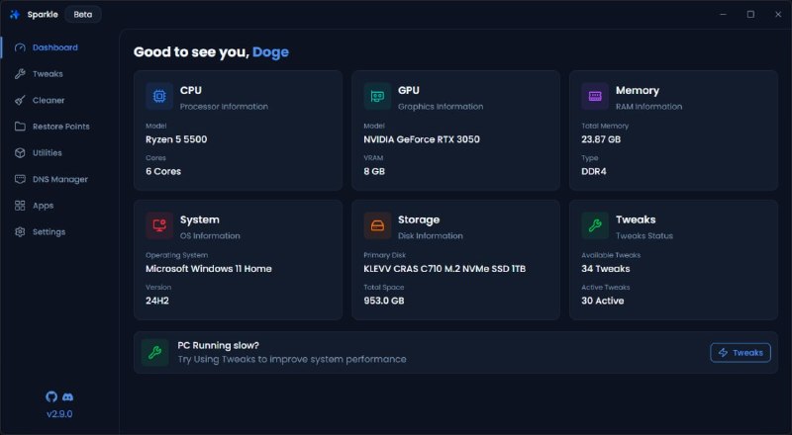Image resolution: width=792 pixels, height=435 pixels.
Task: Select the Restore Points menu label
Action: coord(61,127)
